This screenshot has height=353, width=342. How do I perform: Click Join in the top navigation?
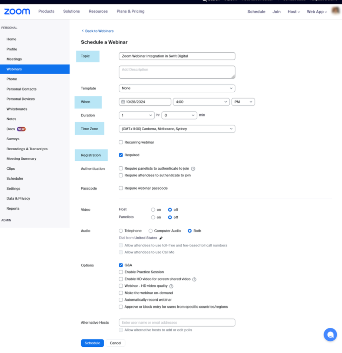(276, 12)
